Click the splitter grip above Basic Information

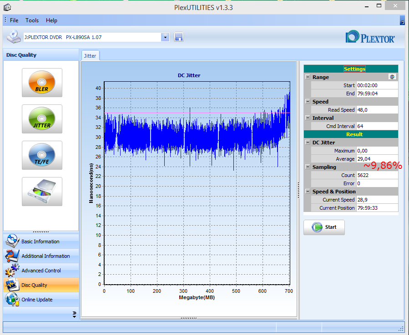pyautogui.click(x=41, y=232)
